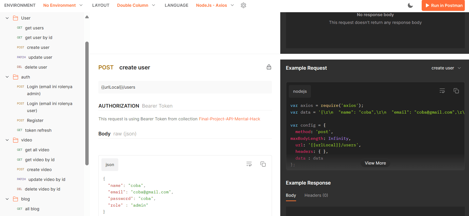Click the lock icon beside create user heading
Screen dimensions: 469x216
tap(269, 67)
